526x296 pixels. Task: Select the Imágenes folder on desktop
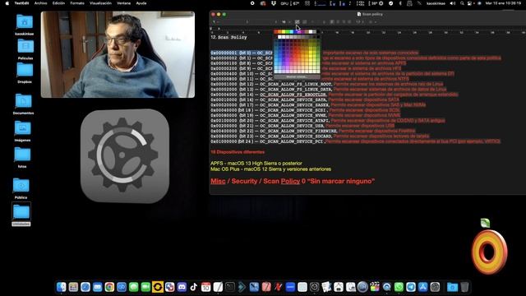(x=22, y=128)
